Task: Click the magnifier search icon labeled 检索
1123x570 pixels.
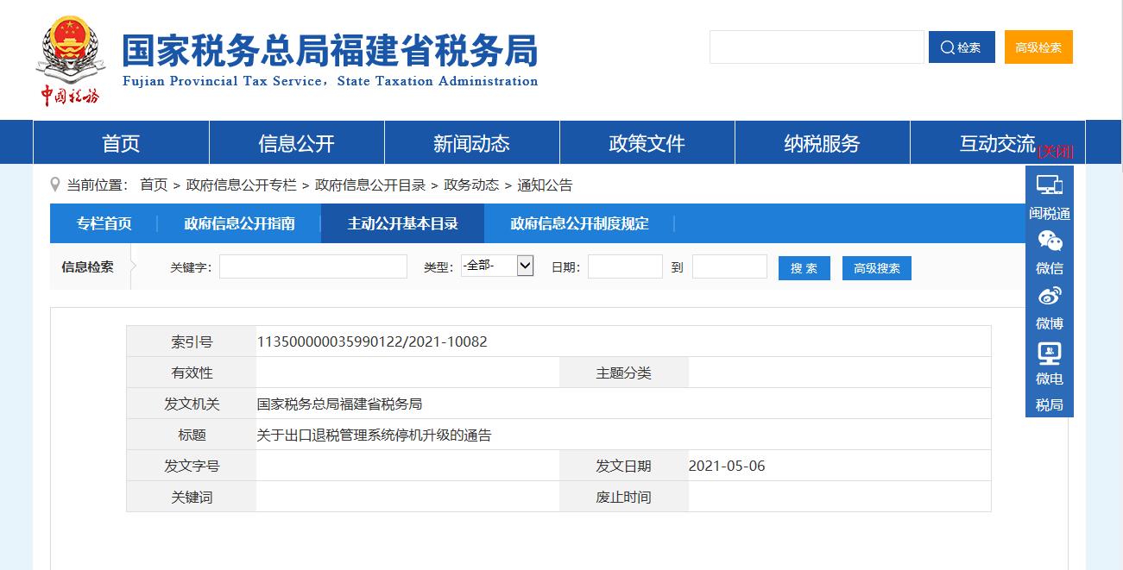Action: point(961,47)
